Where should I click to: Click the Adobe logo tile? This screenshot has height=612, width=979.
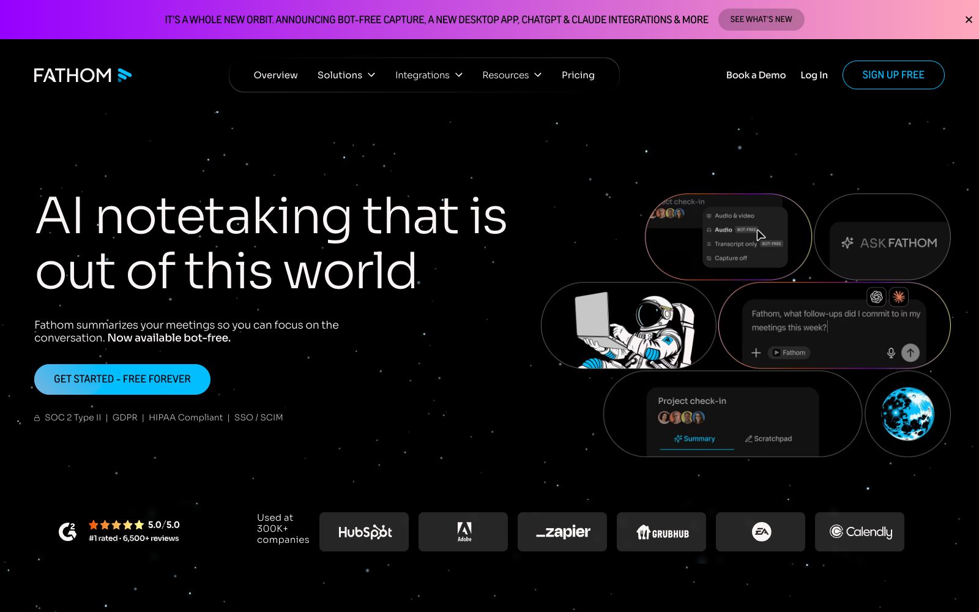tap(463, 532)
